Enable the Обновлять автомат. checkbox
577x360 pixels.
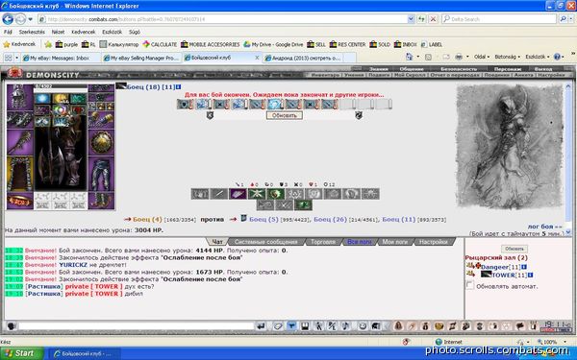pyautogui.click(x=470, y=285)
